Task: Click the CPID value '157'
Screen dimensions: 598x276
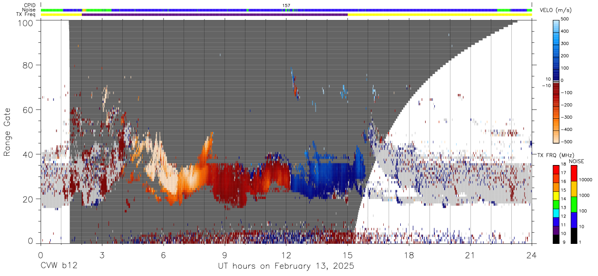Action: tap(286, 5)
